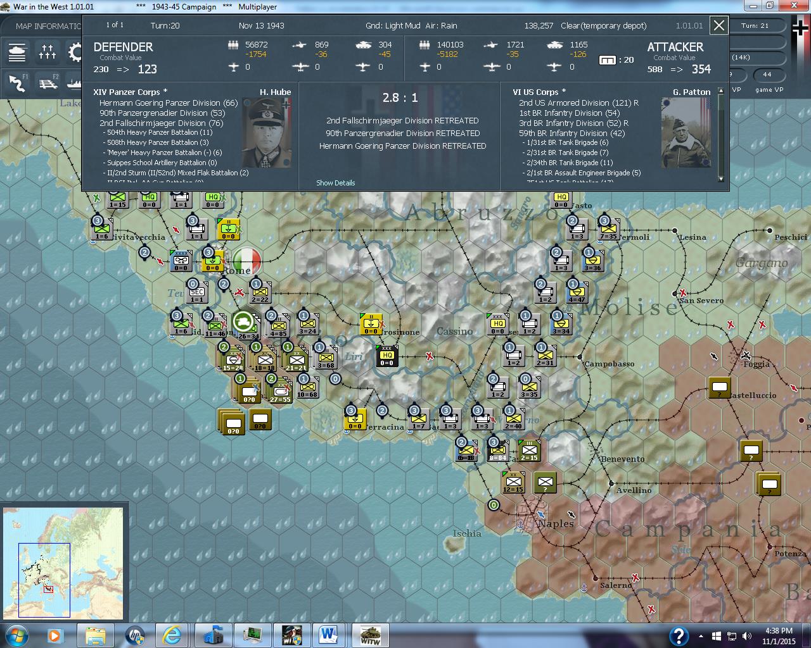Select the infantry counter 10=68
Image resolution: width=811 pixels, height=648 pixels.
pos(307,388)
